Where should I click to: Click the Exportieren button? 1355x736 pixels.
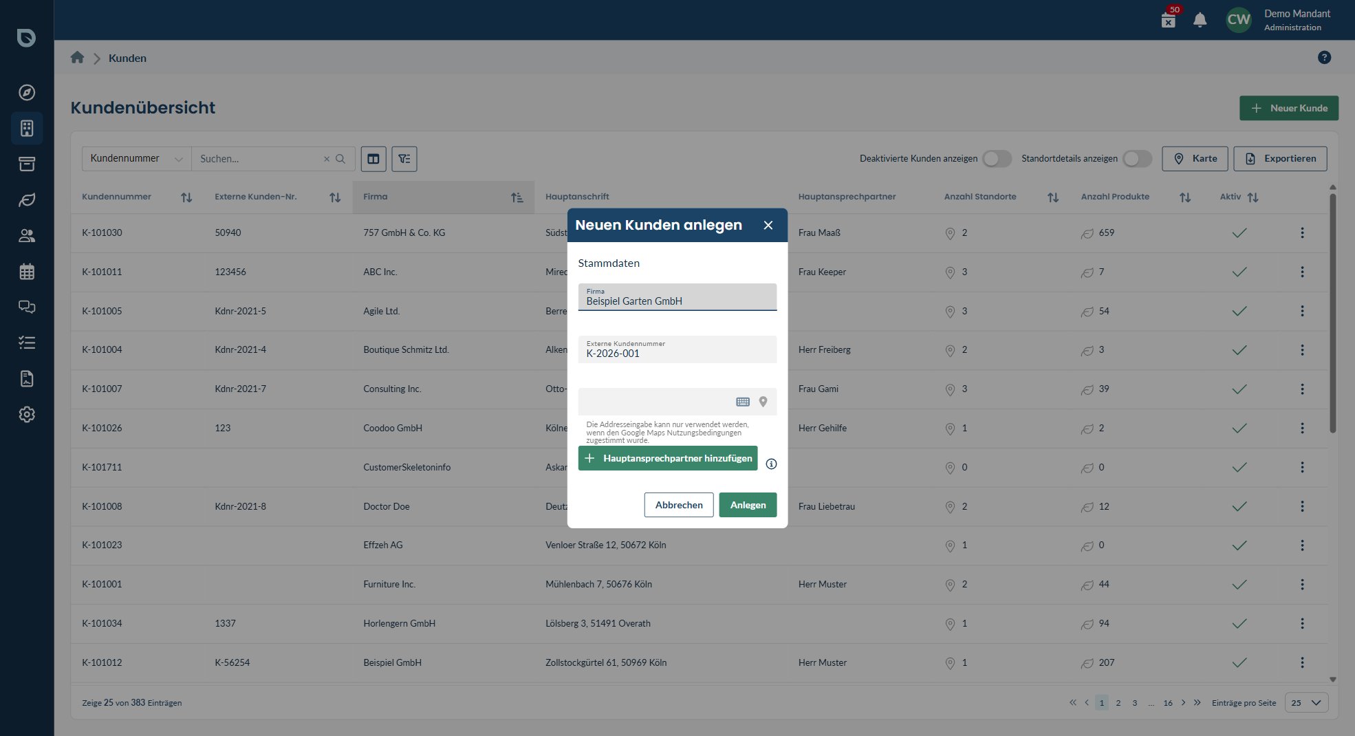[1281, 159]
